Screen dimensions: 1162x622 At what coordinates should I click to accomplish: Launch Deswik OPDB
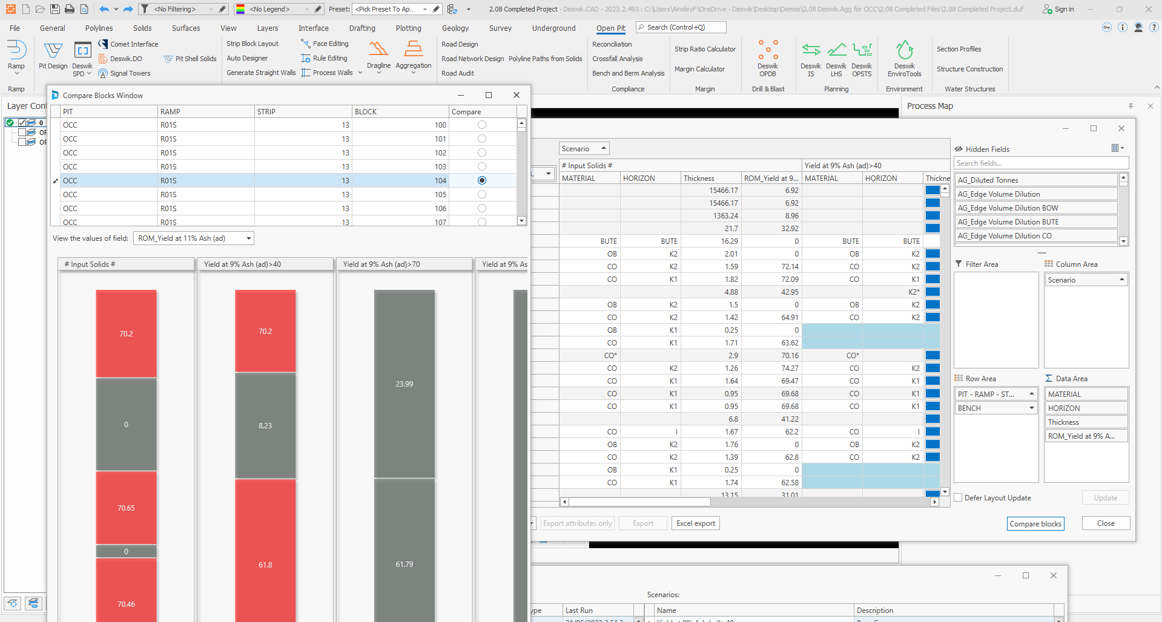point(768,58)
